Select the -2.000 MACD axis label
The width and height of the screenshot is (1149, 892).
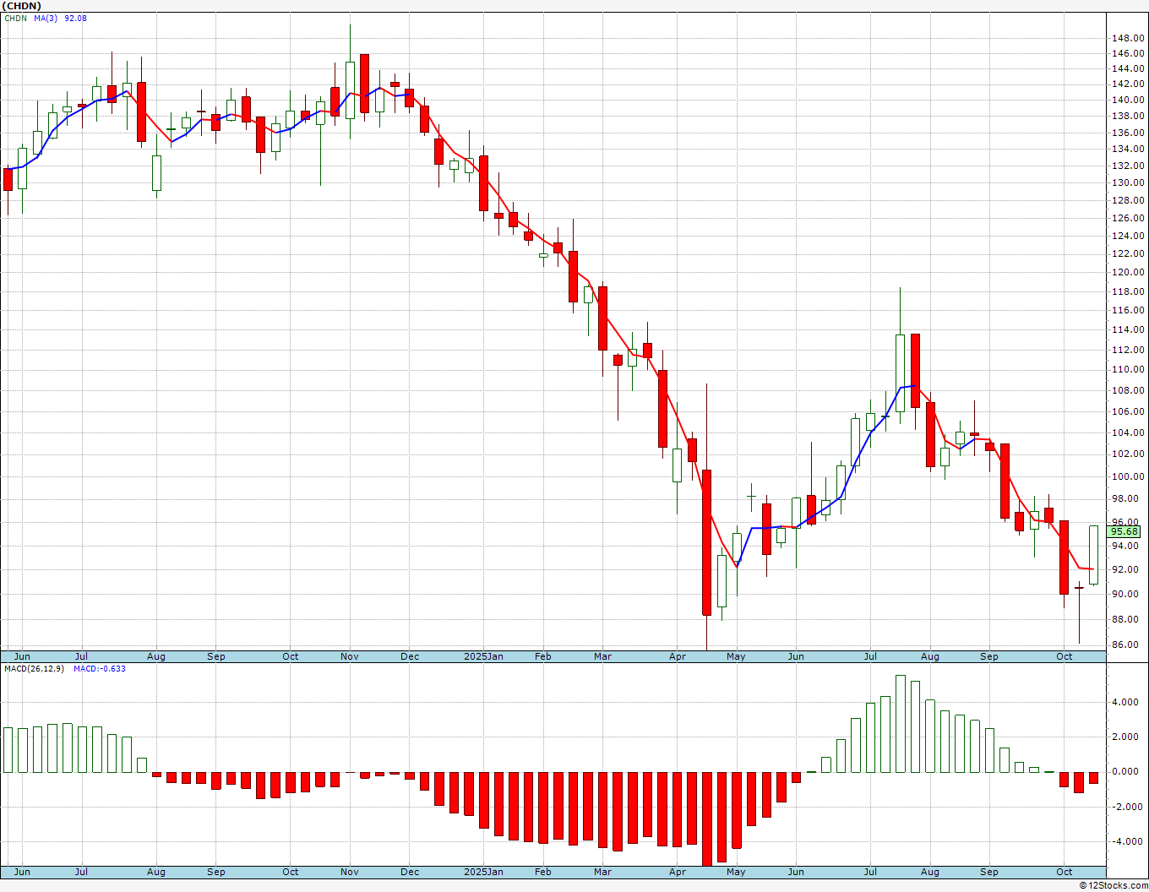point(1127,807)
